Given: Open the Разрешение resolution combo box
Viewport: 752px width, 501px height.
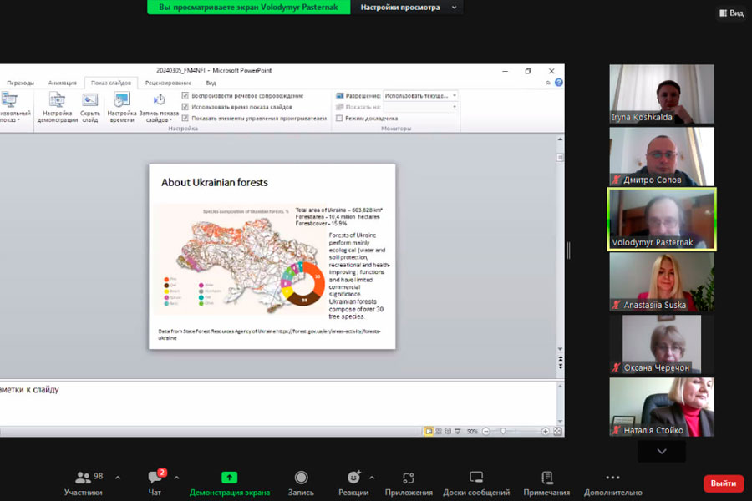Looking at the screenshot, I should pos(420,96).
